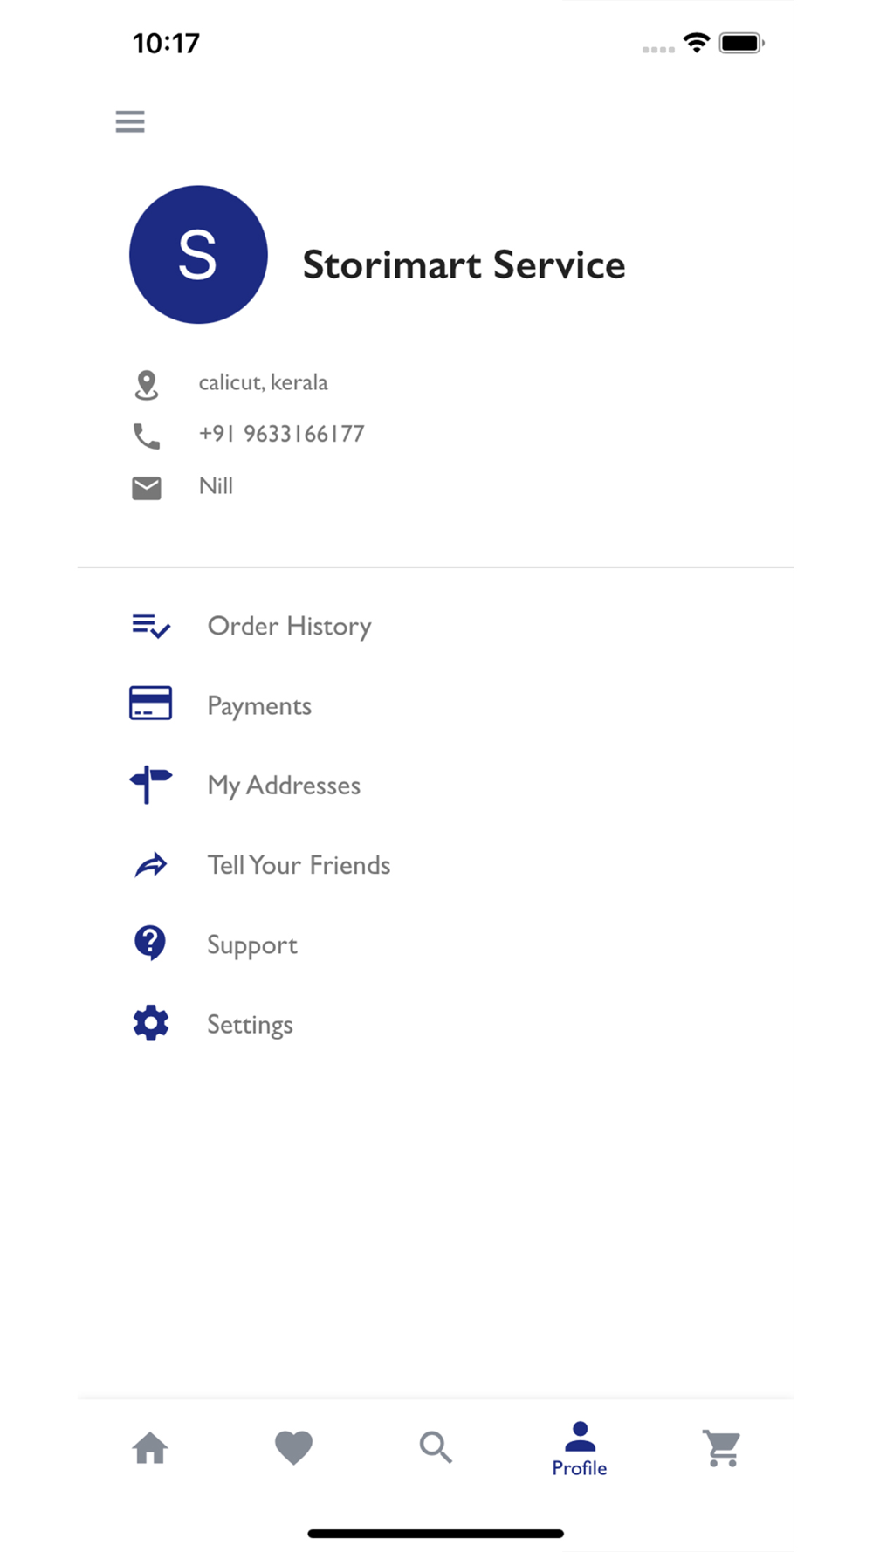Open Support
This screenshot has width=873, height=1552.
tap(252, 946)
